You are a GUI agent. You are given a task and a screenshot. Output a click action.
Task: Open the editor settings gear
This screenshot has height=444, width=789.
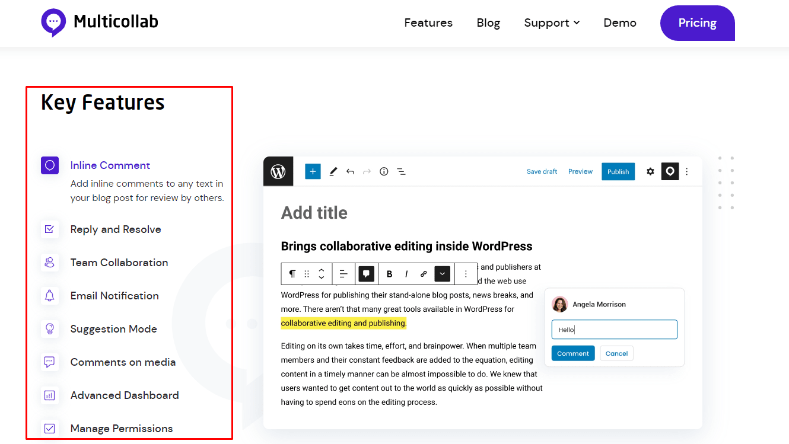click(x=650, y=171)
